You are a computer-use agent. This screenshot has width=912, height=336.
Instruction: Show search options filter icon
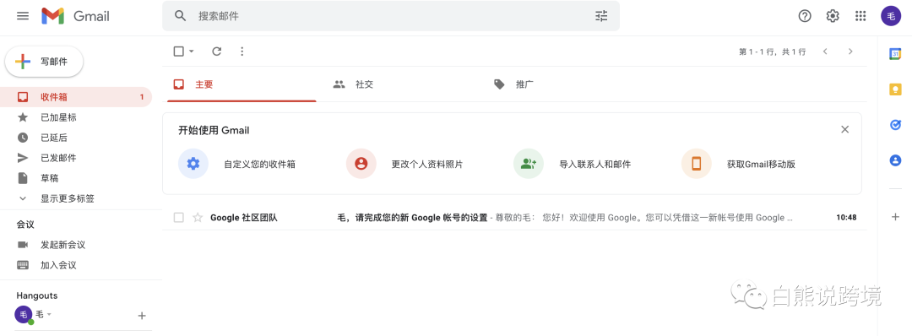[601, 16]
